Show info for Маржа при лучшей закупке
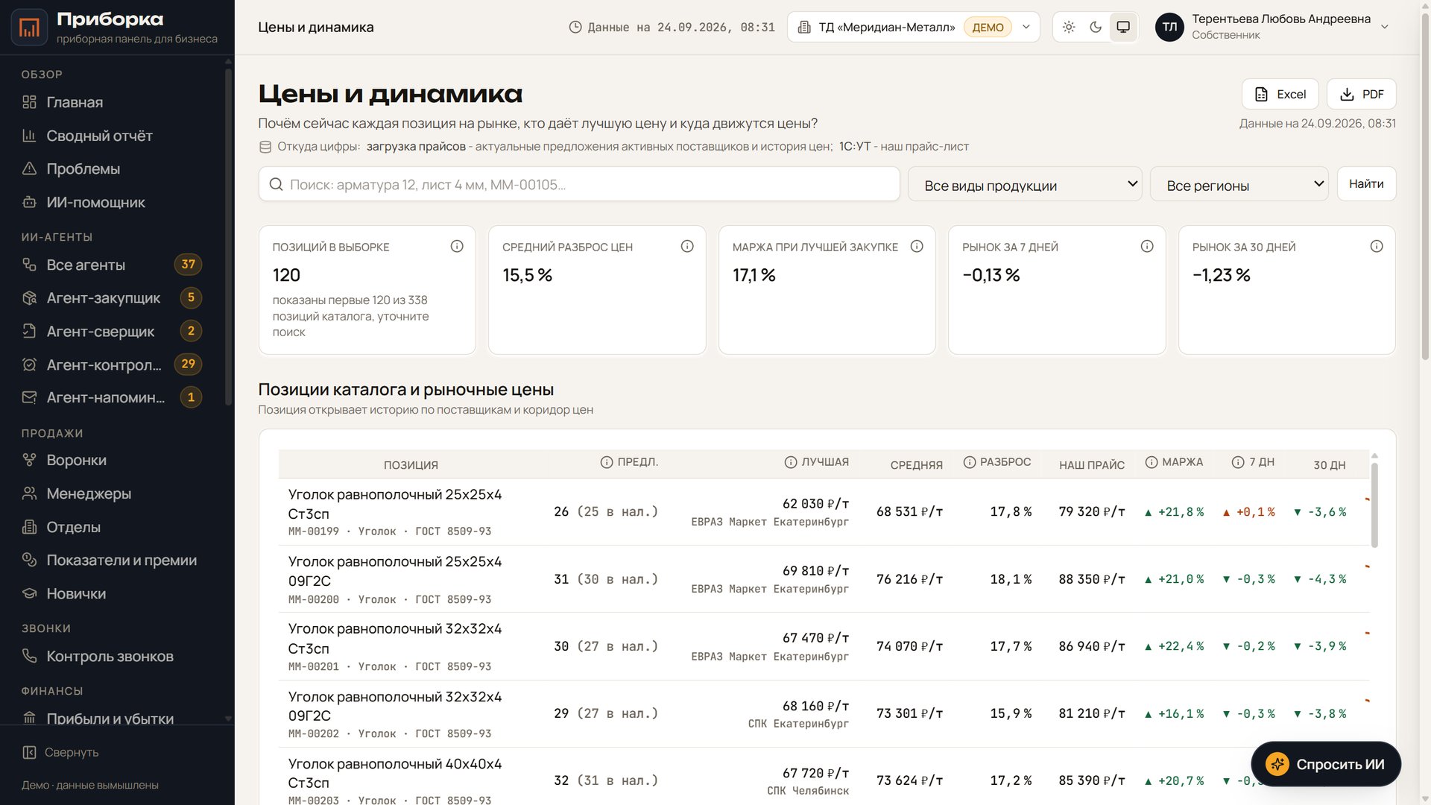The height and width of the screenshot is (805, 1431). (x=917, y=246)
